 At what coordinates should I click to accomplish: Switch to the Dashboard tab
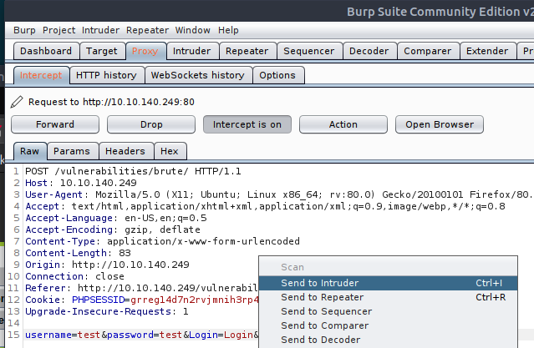tap(46, 51)
